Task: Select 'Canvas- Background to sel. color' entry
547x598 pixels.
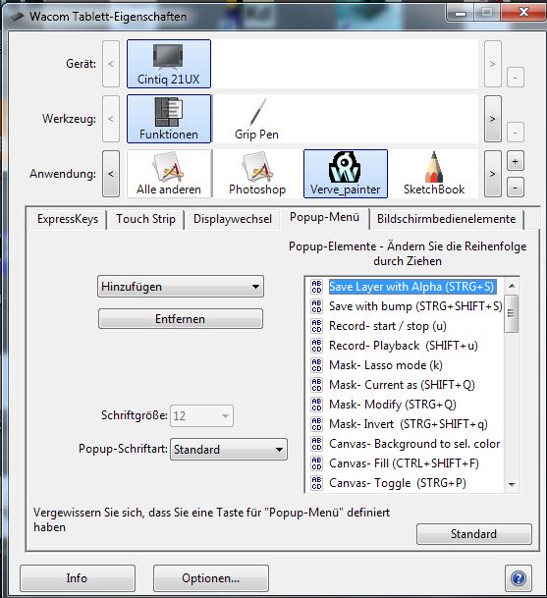Action: (x=414, y=444)
